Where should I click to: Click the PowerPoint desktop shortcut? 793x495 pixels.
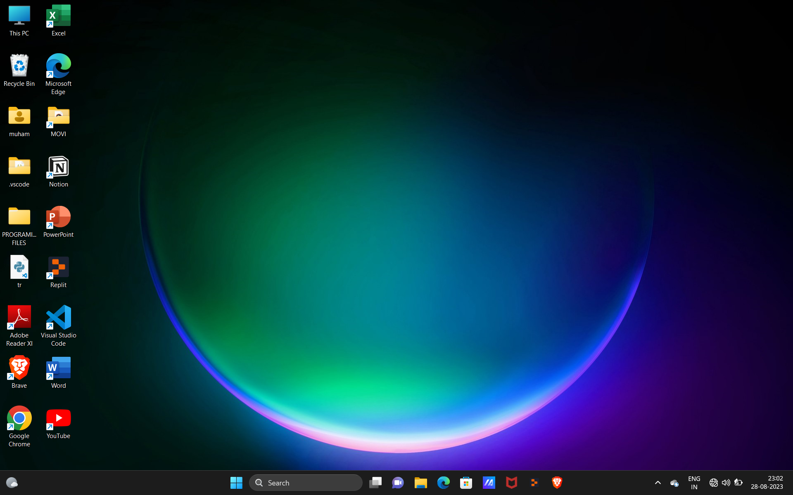tap(58, 218)
